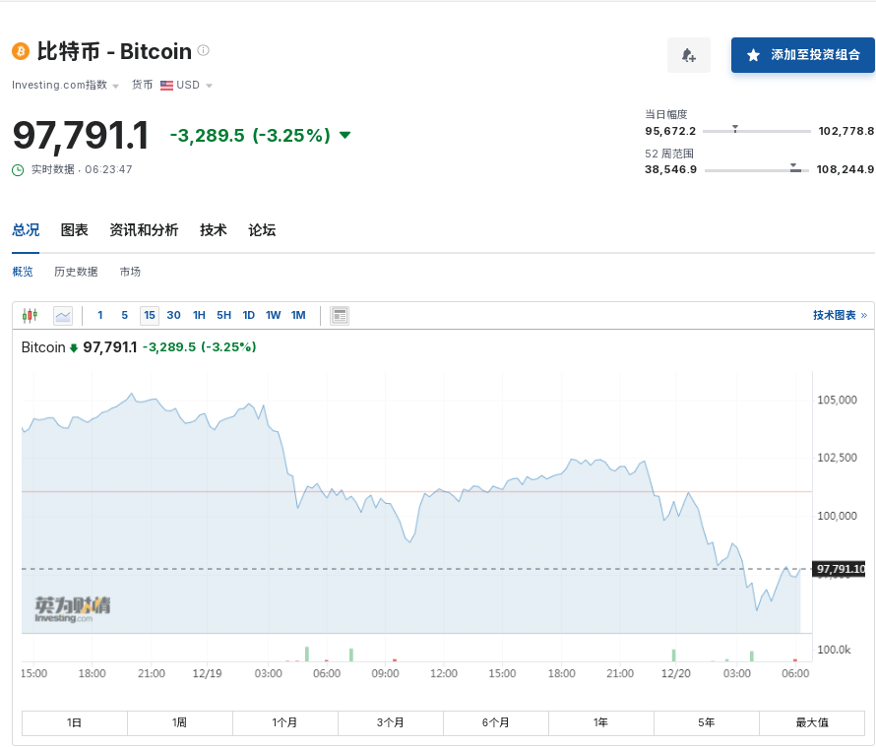Select the 1H chart interval
Image resolution: width=876 pixels, height=747 pixels.
click(x=199, y=315)
